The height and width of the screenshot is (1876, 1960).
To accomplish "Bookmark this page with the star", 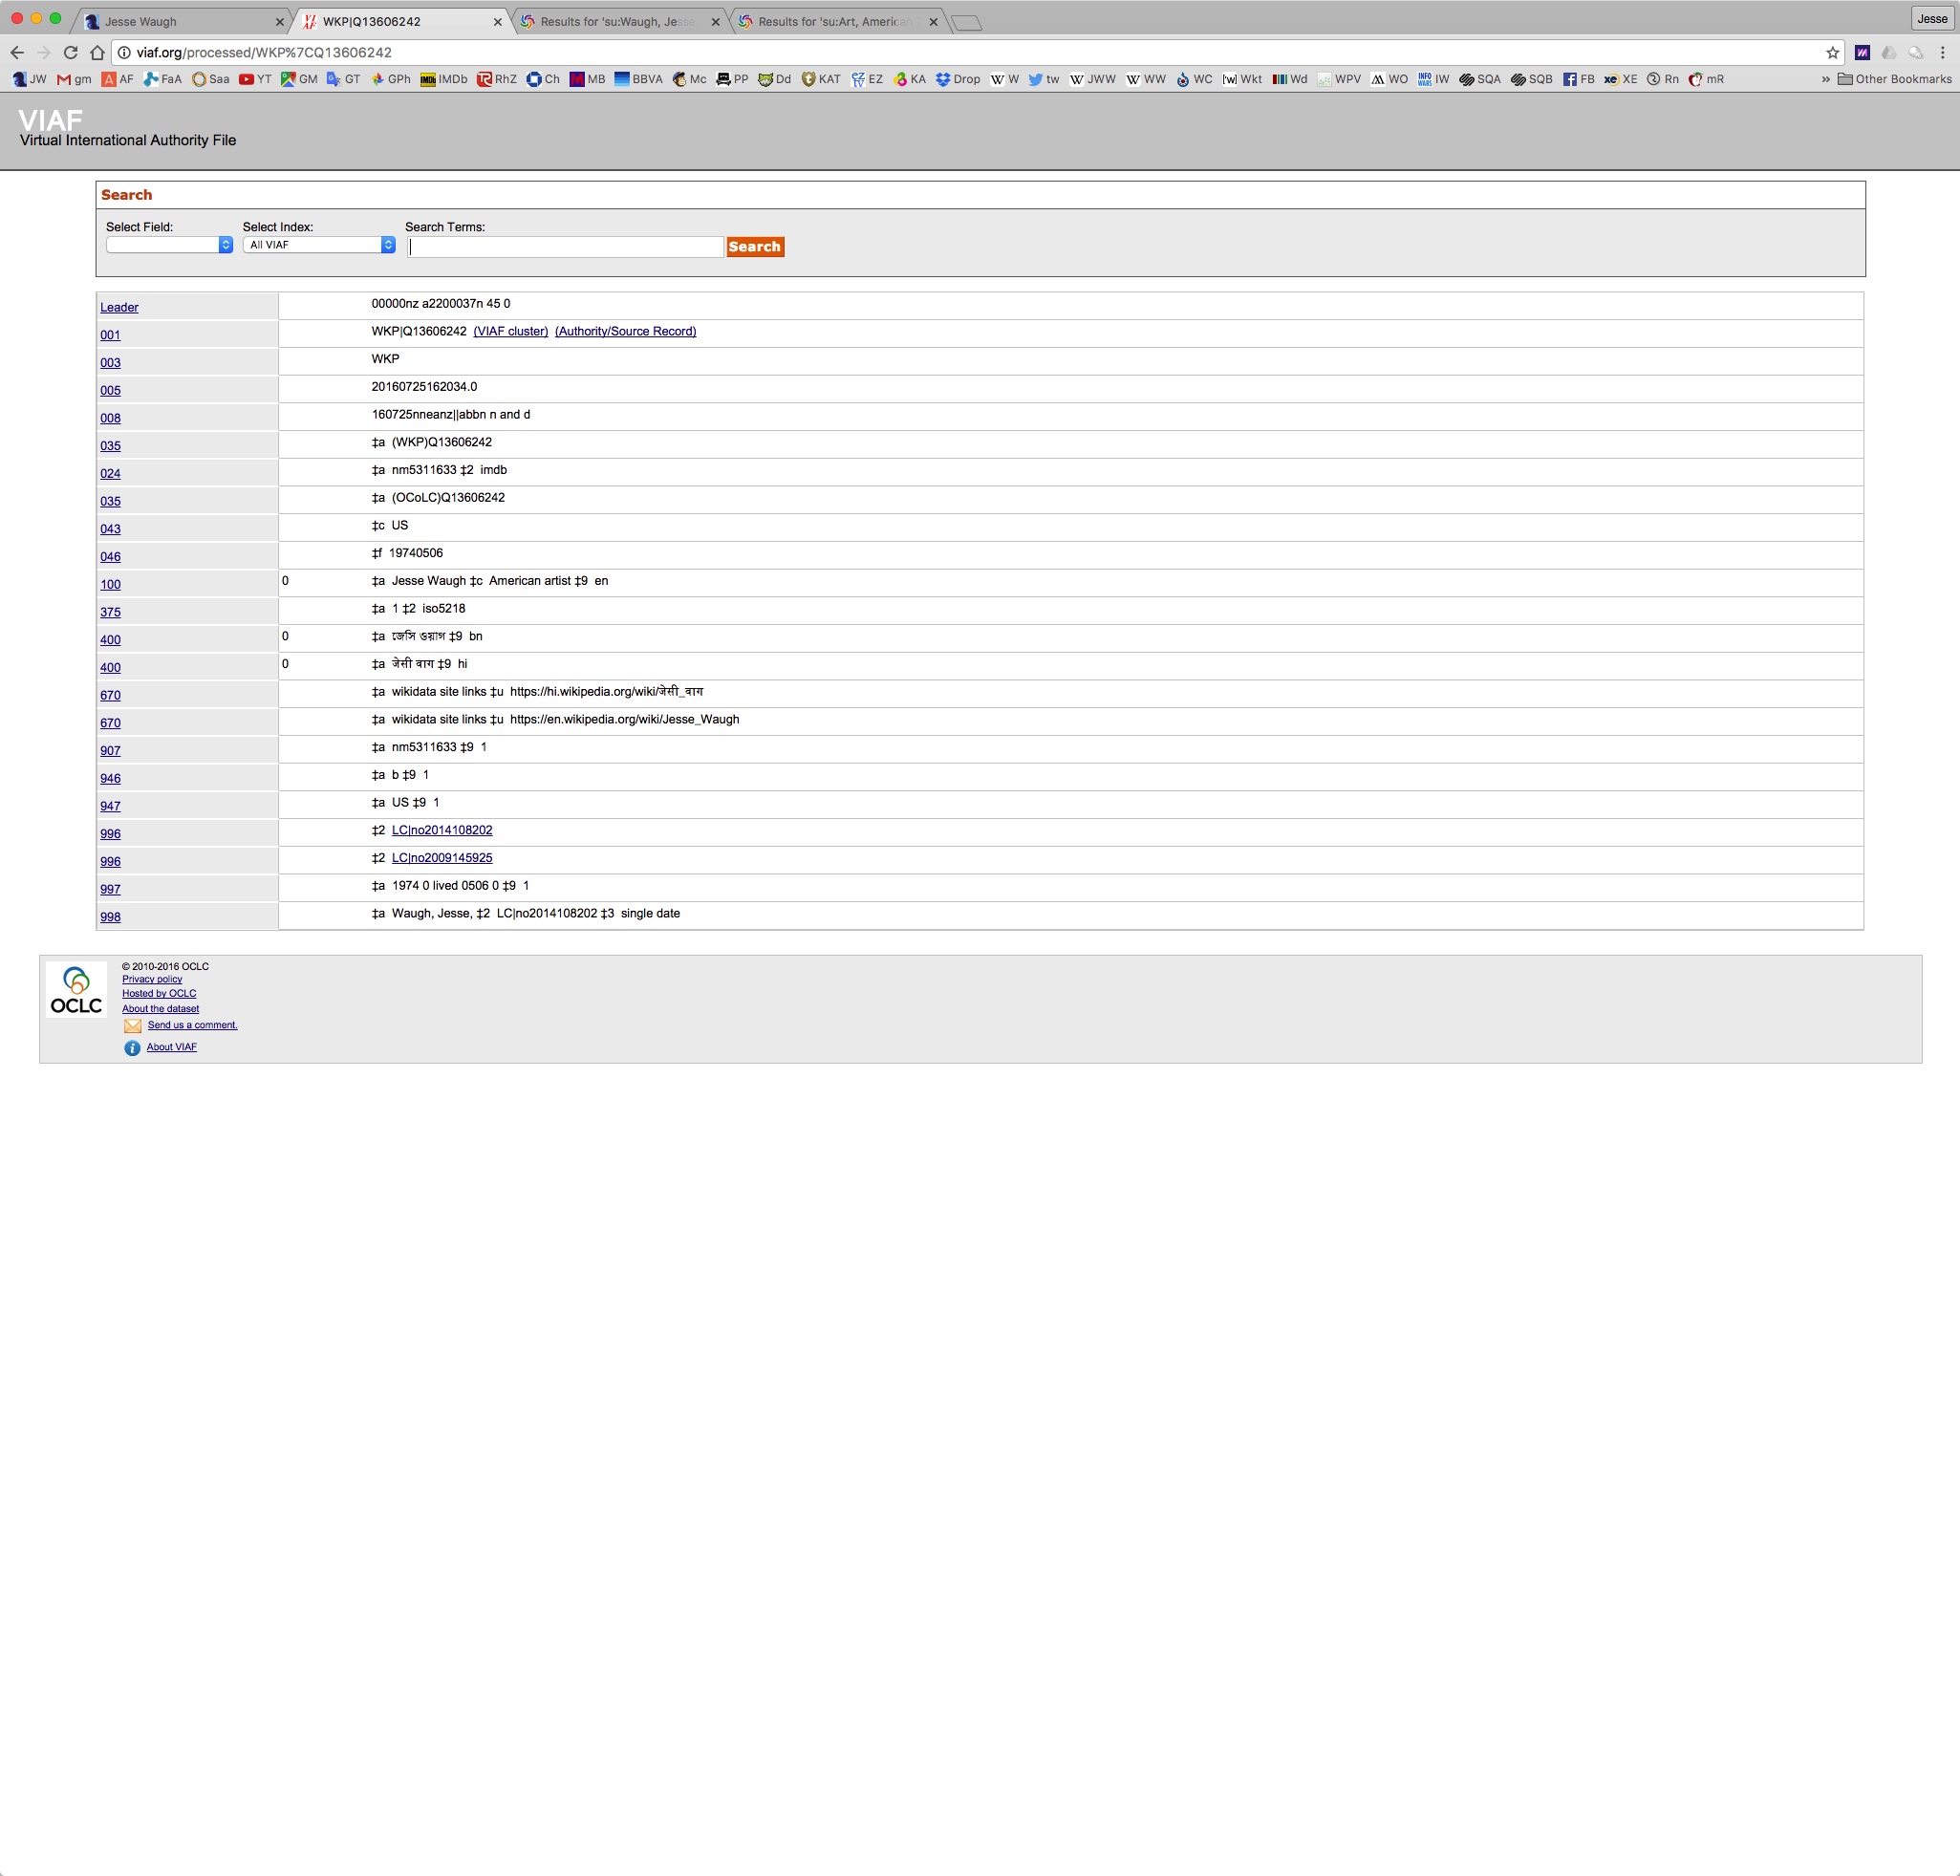I will click(x=1832, y=53).
